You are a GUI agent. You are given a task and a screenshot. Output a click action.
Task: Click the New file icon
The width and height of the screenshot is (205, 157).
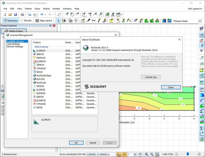point(5,14)
